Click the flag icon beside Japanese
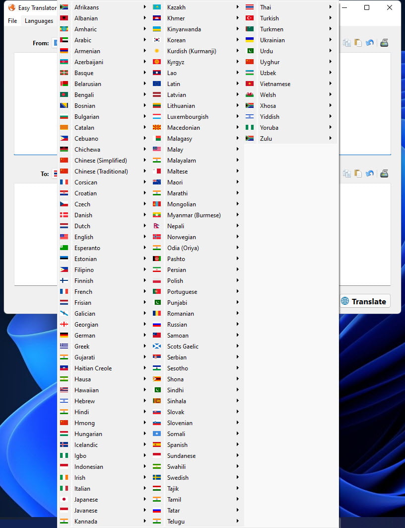The height and width of the screenshot is (528, 405). pos(64,499)
